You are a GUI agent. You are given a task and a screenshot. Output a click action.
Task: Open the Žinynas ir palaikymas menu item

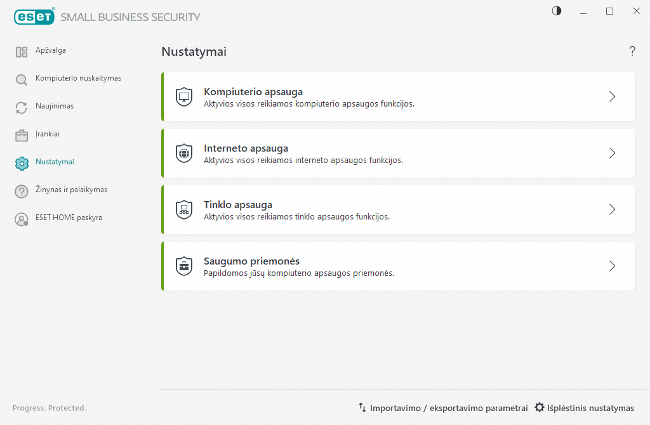[71, 190]
